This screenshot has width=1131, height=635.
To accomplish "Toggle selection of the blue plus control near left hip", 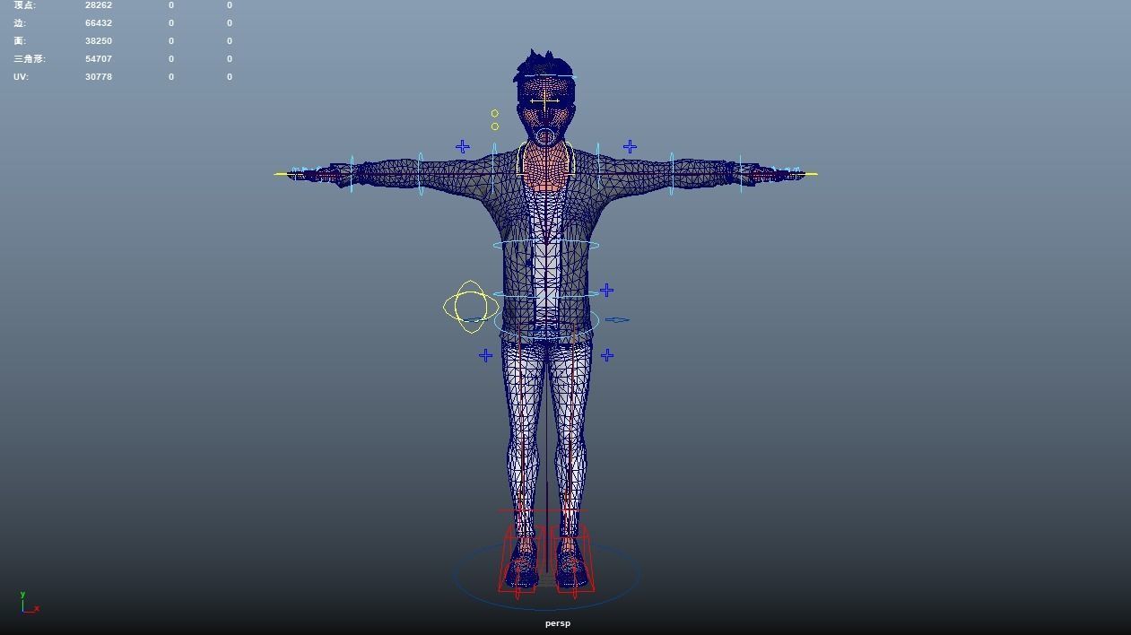I will 485,355.
